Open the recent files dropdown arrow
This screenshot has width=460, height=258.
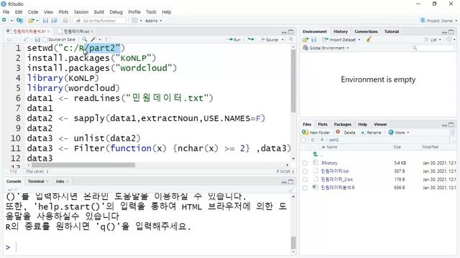click(37, 21)
